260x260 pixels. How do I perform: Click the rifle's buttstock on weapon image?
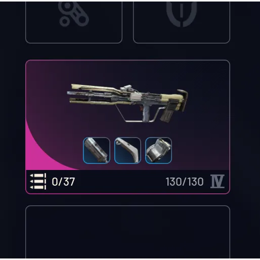(181, 100)
